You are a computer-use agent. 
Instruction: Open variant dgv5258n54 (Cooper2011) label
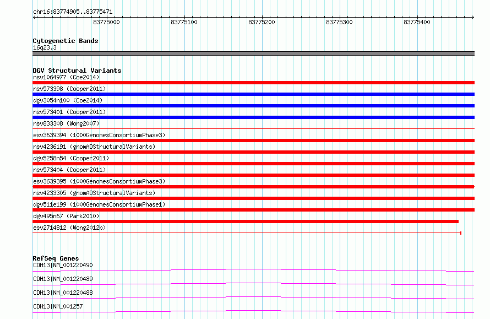(71, 158)
